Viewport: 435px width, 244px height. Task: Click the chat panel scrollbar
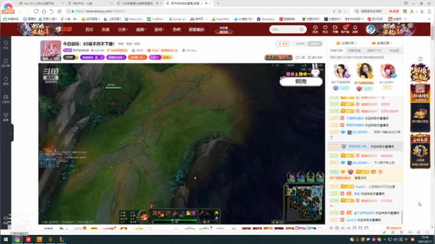click(x=402, y=216)
